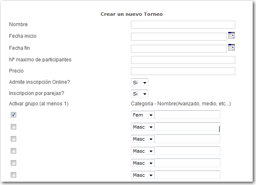The height and width of the screenshot is (185, 256).
Task: Enable the fourth group checkbox
Action: tap(13, 151)
